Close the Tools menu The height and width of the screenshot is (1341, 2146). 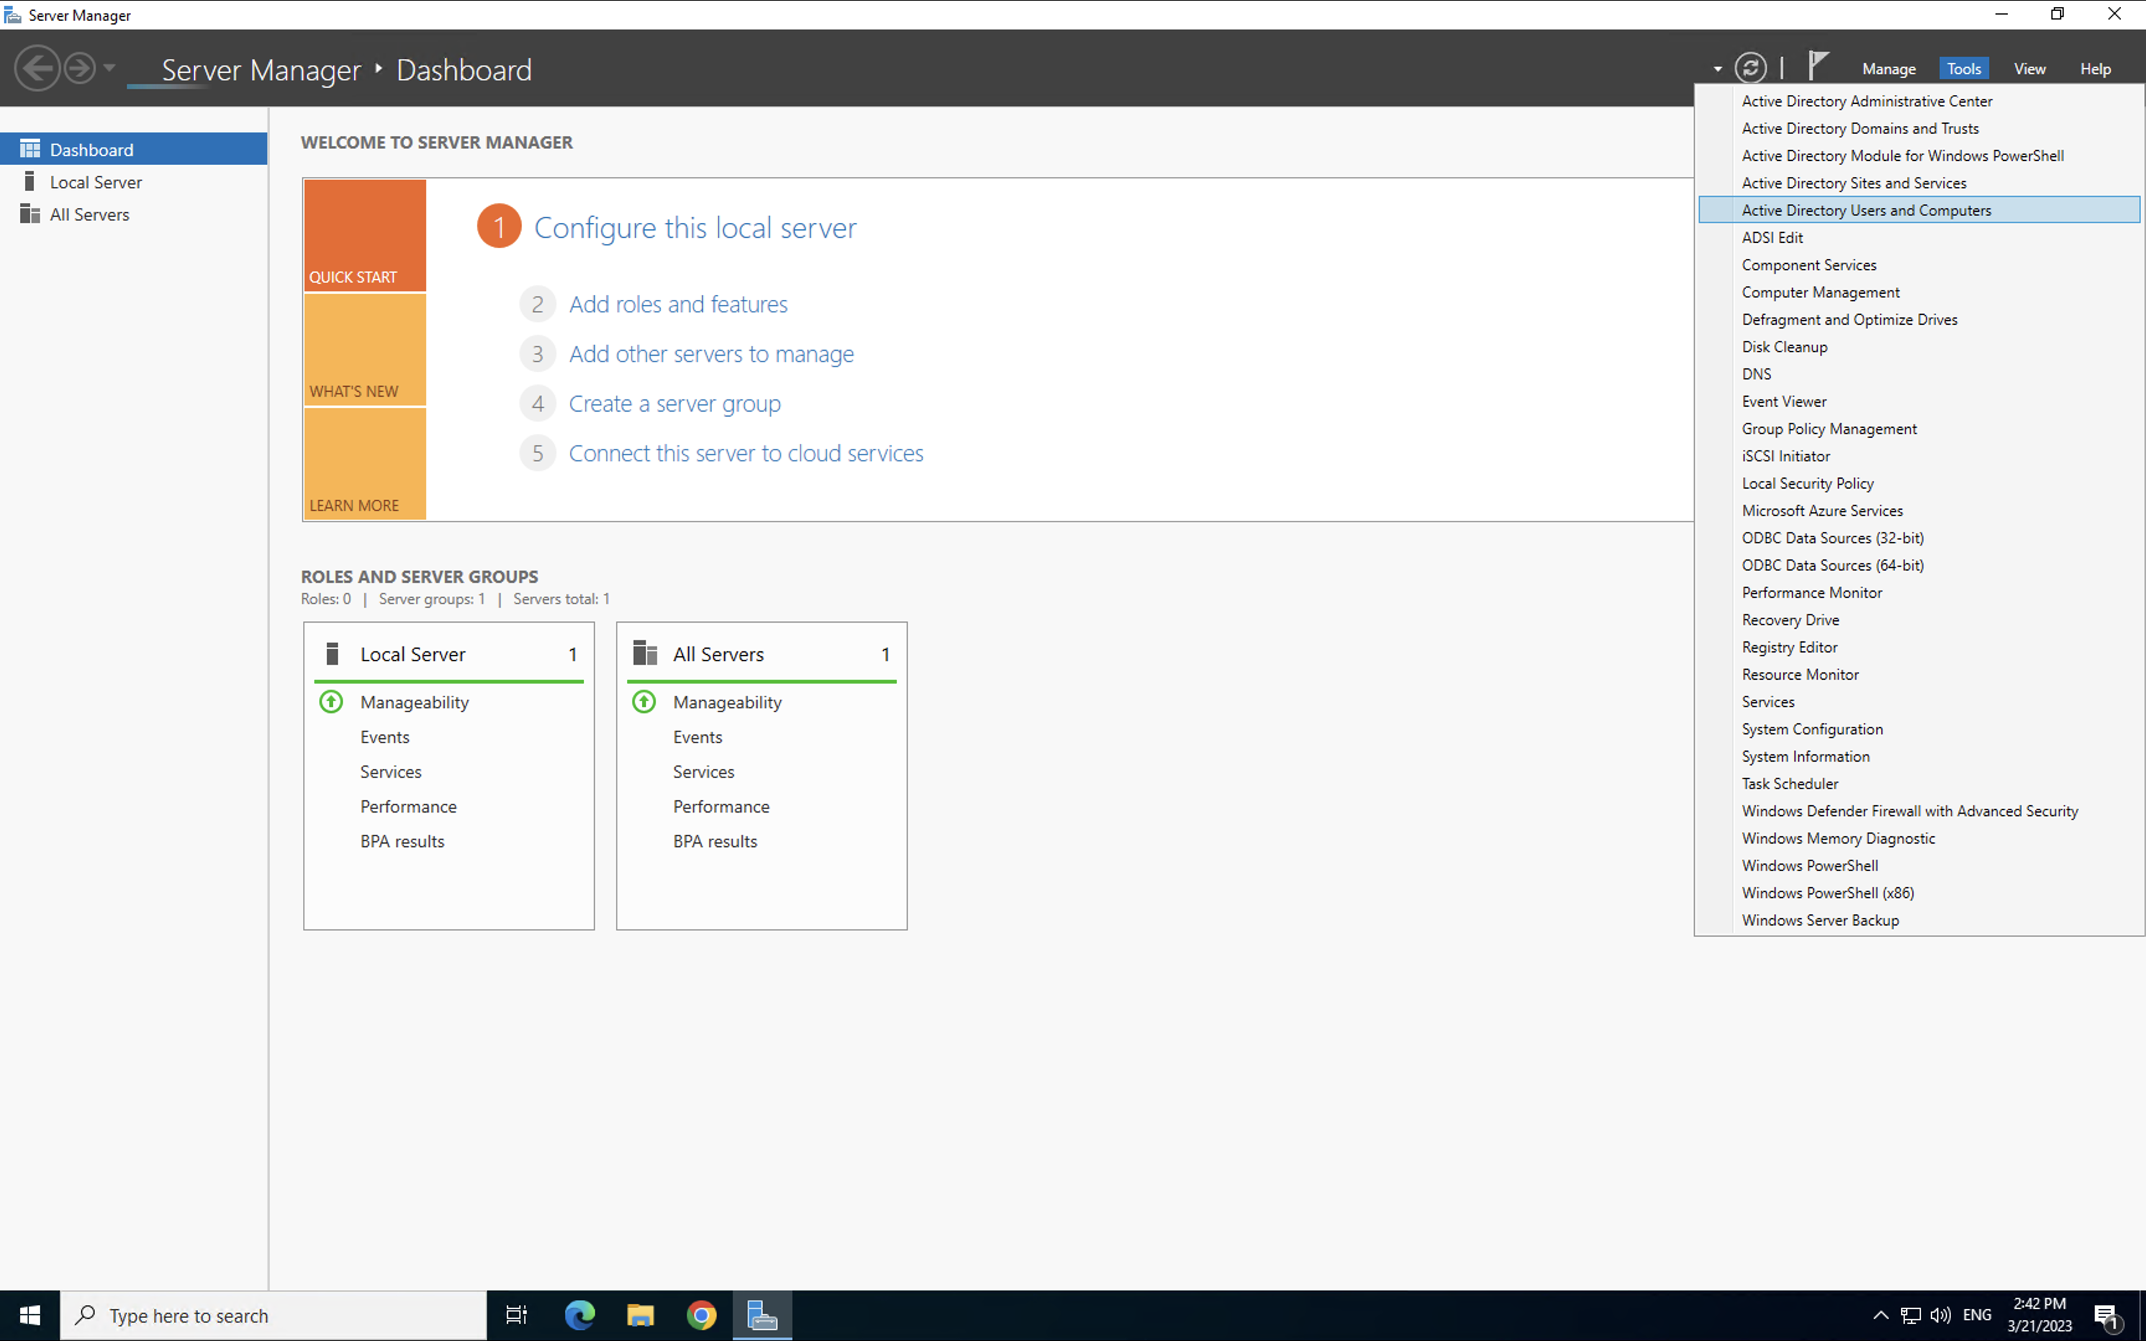pos(1963,69)
